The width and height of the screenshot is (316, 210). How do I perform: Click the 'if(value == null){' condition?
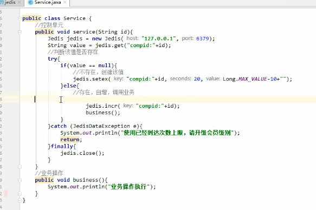point(89,65)
